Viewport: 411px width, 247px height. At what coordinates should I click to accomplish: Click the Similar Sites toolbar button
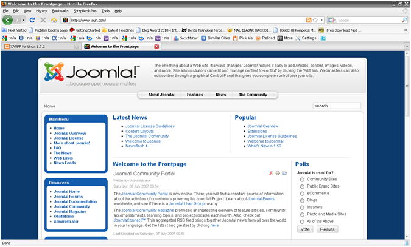[x=216, y=38]
